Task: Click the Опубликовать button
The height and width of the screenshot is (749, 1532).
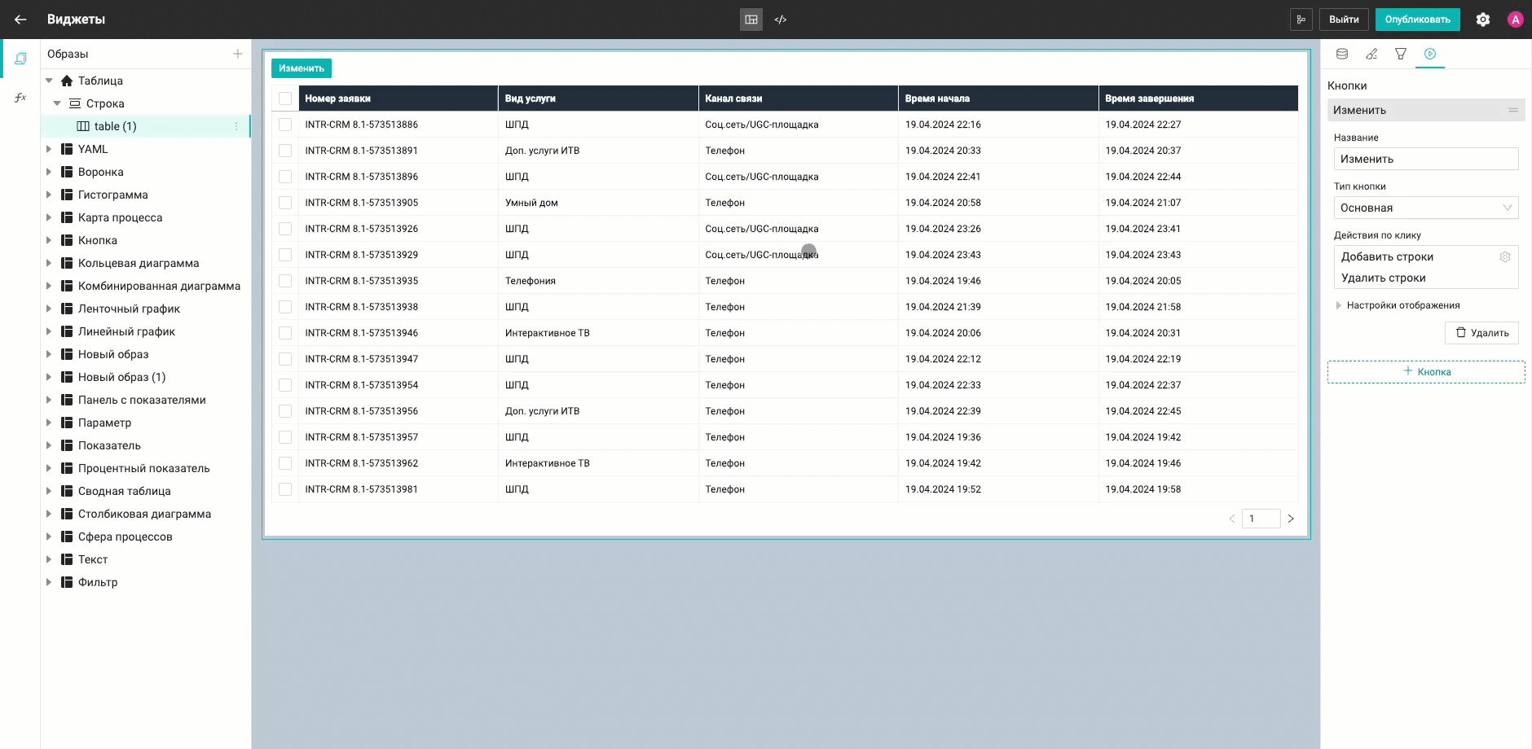Action: click(x=1417, y=20)
